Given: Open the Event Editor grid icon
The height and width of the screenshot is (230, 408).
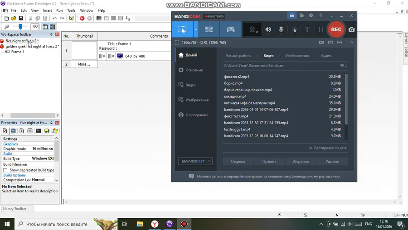Looking at the screenshot, I should 113,18.
